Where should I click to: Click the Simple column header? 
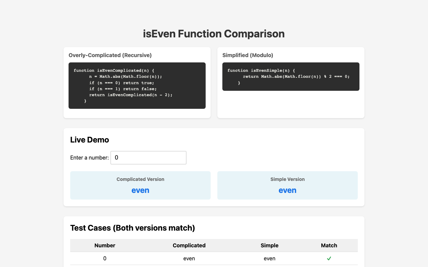[x=270, y=245]
